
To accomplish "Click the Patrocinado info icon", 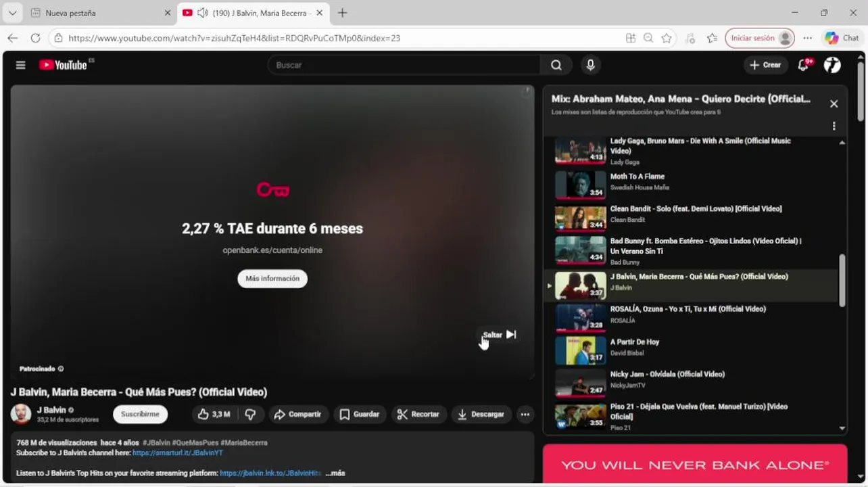I will (x=61, y=369).
